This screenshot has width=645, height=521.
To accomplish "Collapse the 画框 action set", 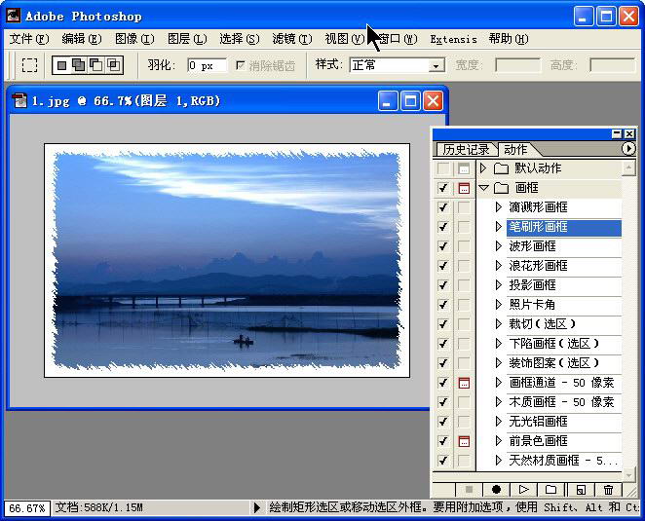I will pos(483,188).
